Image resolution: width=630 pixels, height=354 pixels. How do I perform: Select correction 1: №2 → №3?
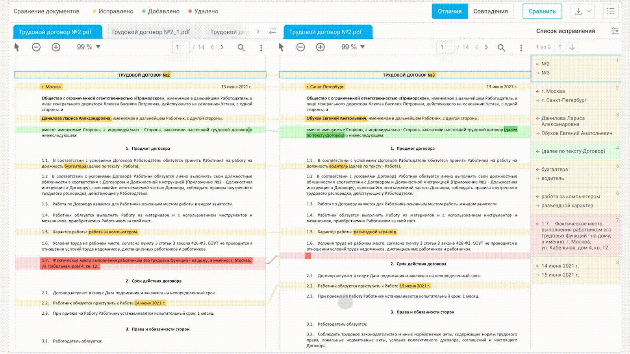(x=576, y=68)
